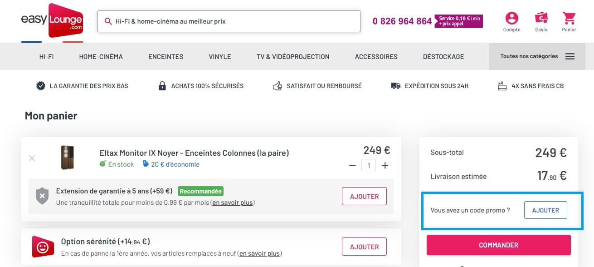Click the badge icon for La garantie des prix bas

coord(40,85)
